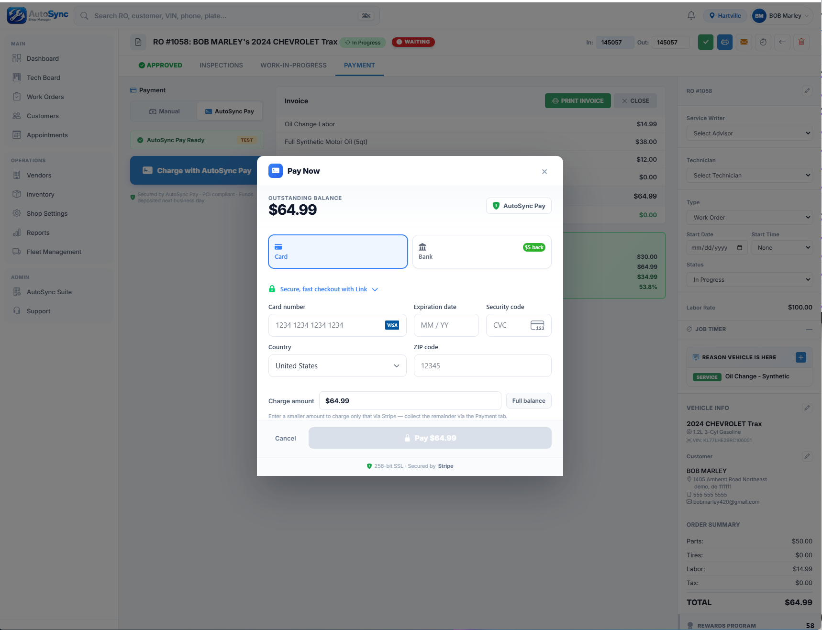Click the timer clock toolbar icon

(x=763, y=42)
